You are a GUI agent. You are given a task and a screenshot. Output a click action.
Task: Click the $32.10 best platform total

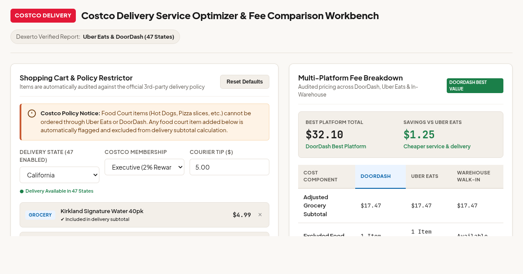click(x=324, y=134)
